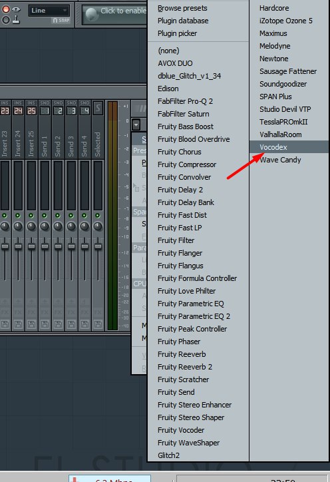Select Browse presets menu entry
The height and width of the screenshot is (482, 330).
(198, 8)
